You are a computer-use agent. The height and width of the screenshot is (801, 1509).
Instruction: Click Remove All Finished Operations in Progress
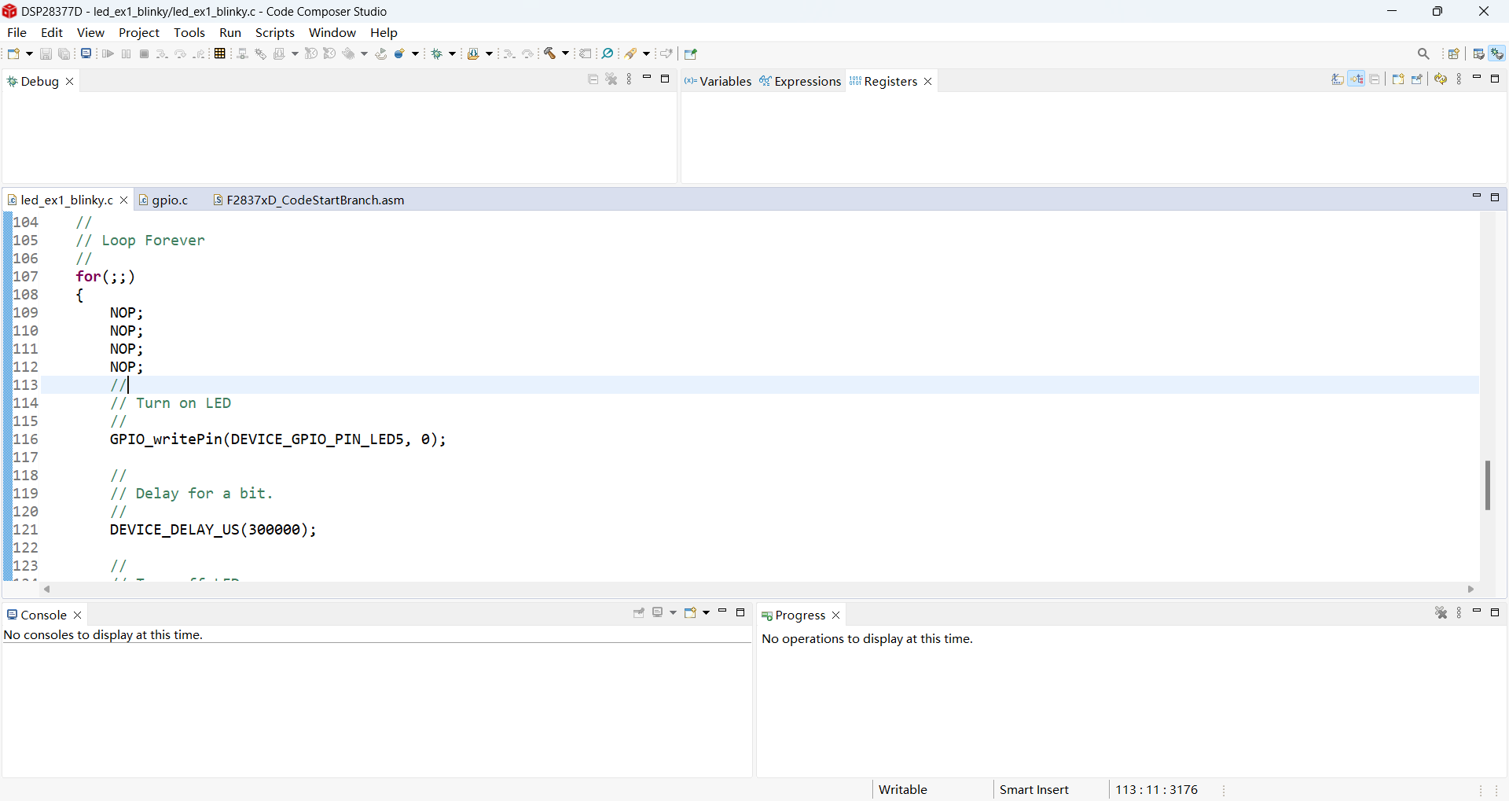coord(1441,613)
